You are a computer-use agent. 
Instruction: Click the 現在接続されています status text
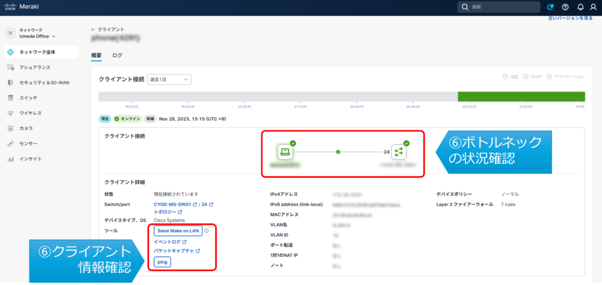click(176, 194)
